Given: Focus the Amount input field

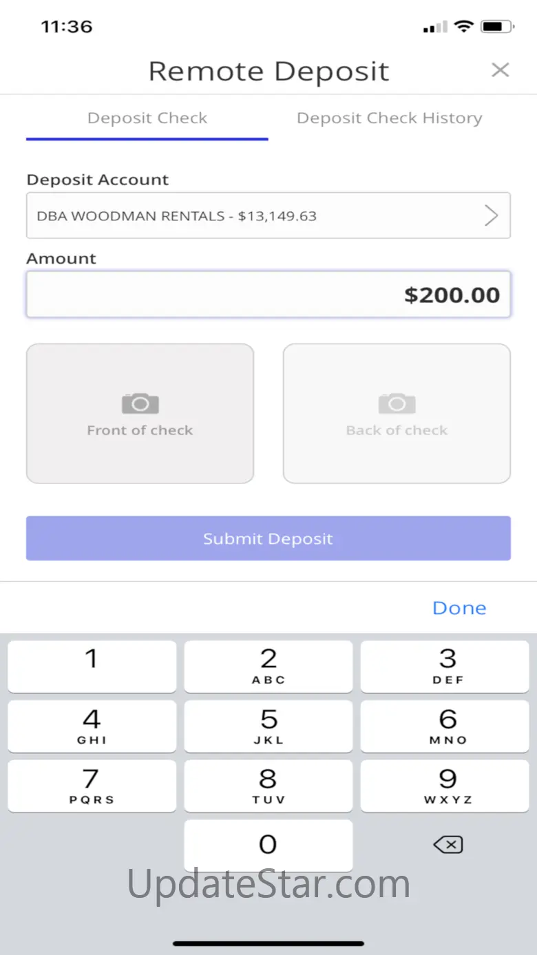Looking at the screenshot, I should [268, 295].
